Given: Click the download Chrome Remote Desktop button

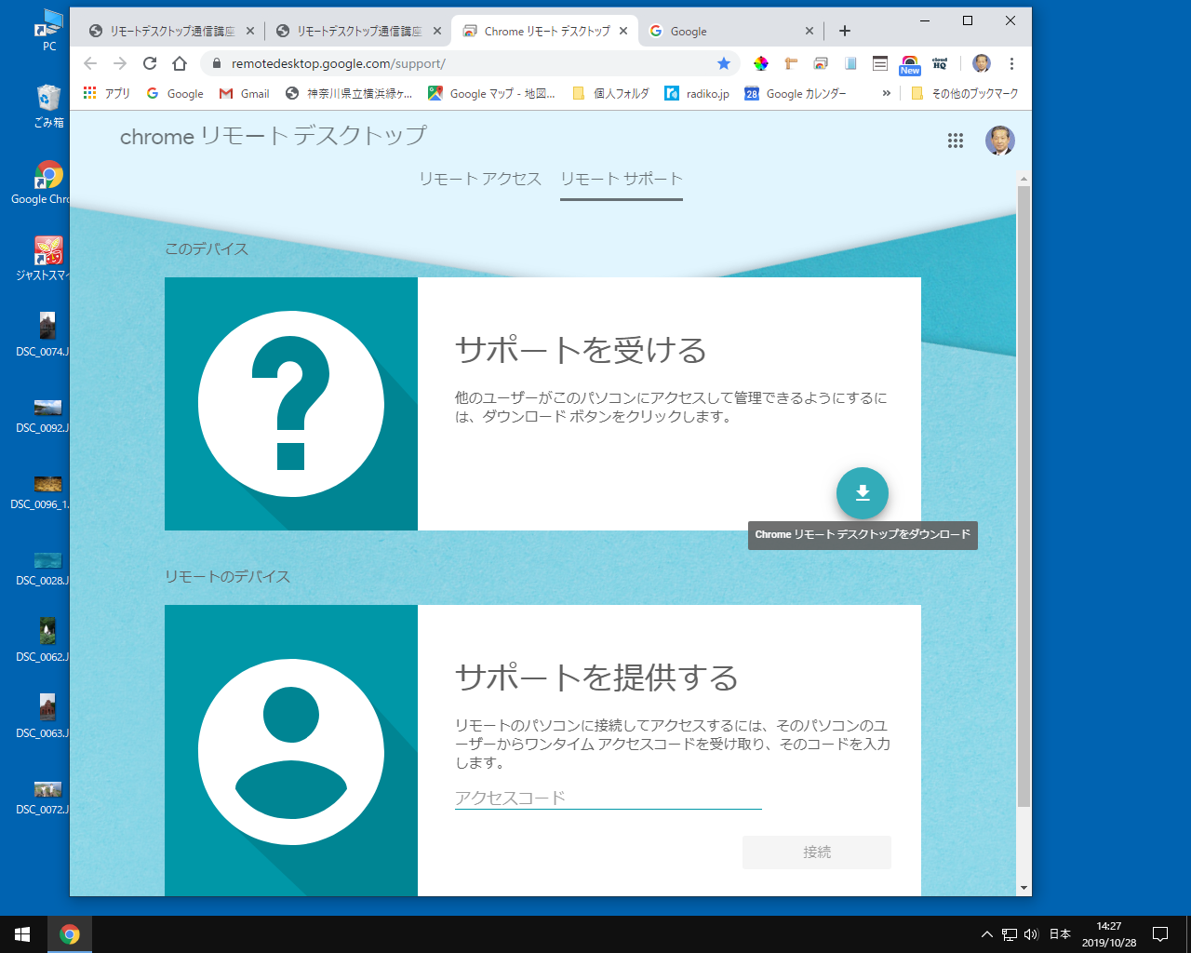Looking at the screenshot, I should coord(863,493).
